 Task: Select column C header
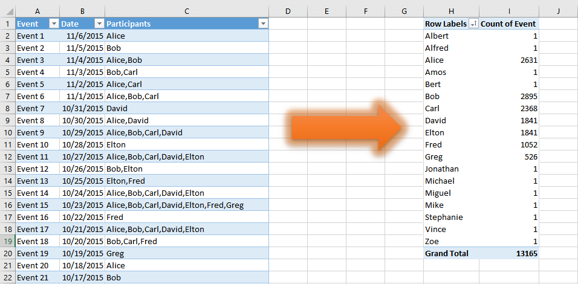(x=187, y=11)
